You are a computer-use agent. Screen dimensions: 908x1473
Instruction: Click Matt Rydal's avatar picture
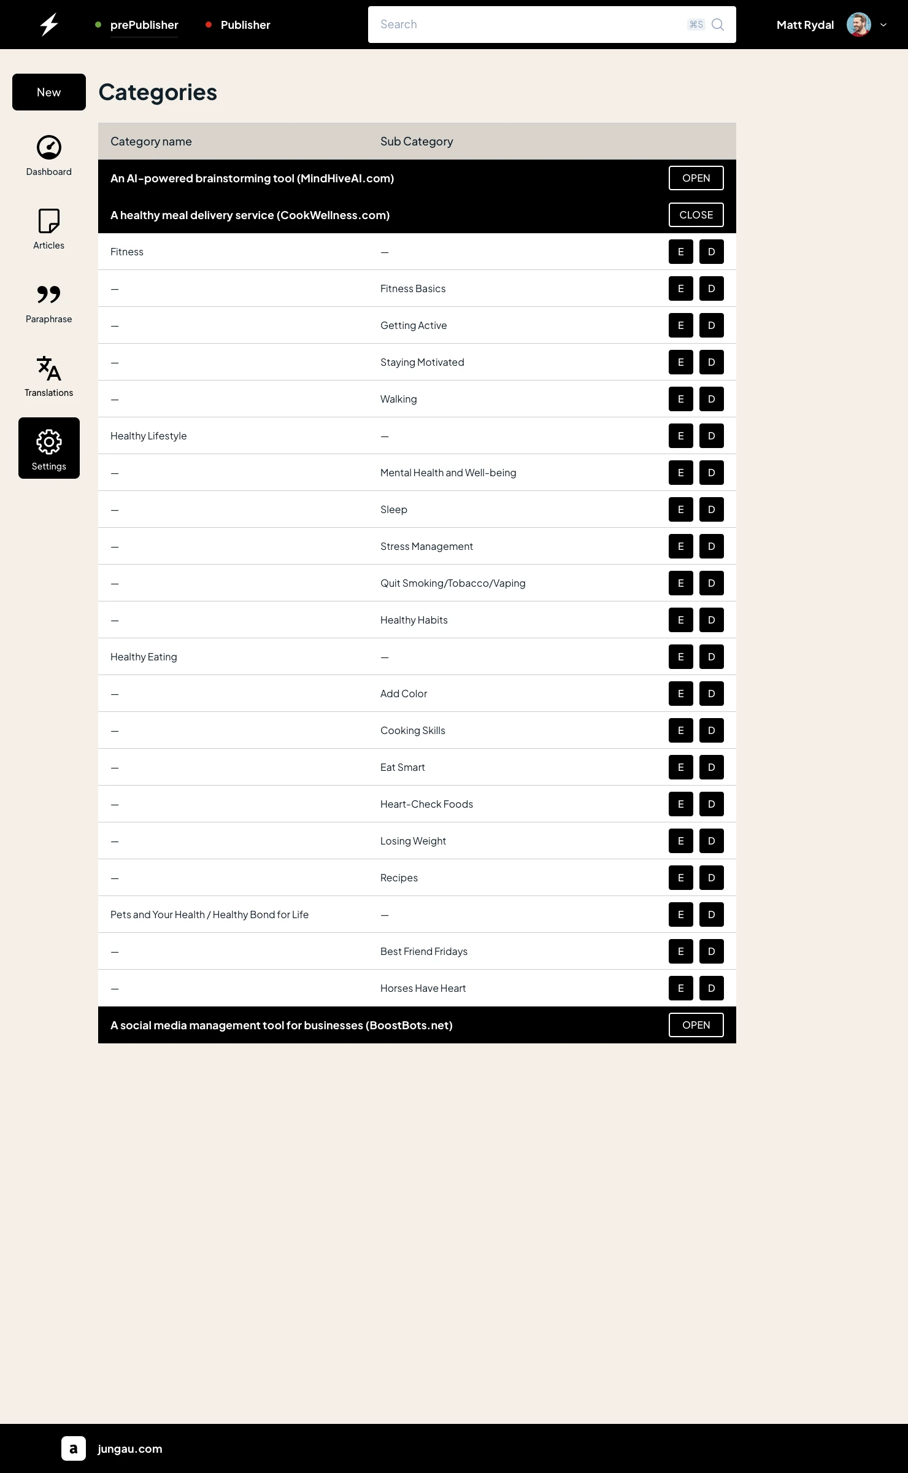pos(859,25)
